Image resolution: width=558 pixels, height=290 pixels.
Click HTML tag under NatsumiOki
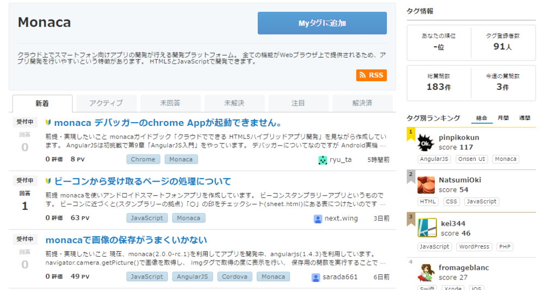click(428, 201)
